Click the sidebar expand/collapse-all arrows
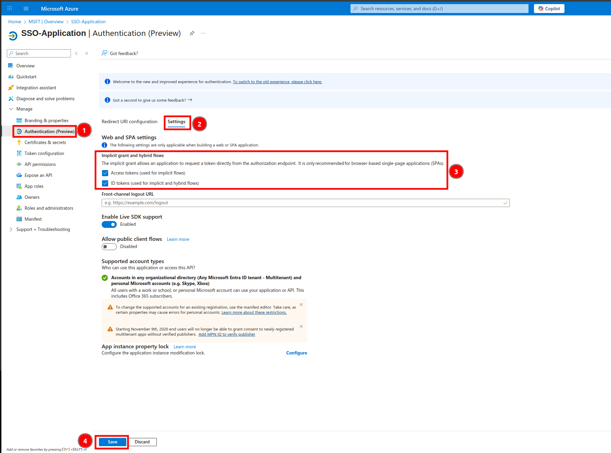Screen dimensions: 611x453 click(76, 53)
